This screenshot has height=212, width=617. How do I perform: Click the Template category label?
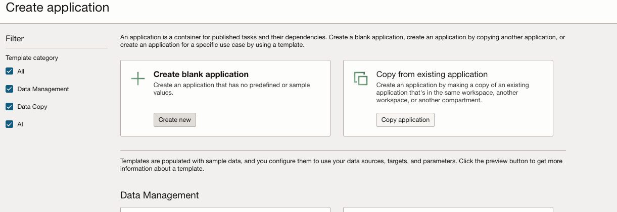coord(32,58)
